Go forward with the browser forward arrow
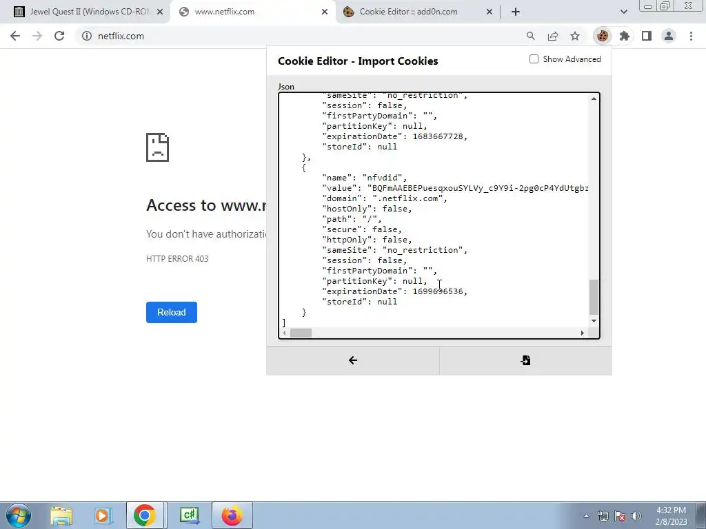Image resolution: width=706 pixels, height=529 pixels. 37,36
